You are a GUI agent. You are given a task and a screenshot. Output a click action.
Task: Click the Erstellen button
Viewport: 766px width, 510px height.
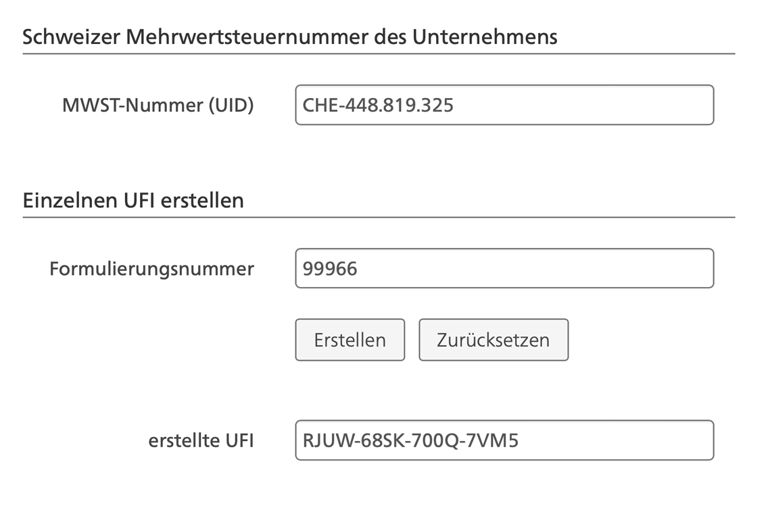tap(350, 340)
